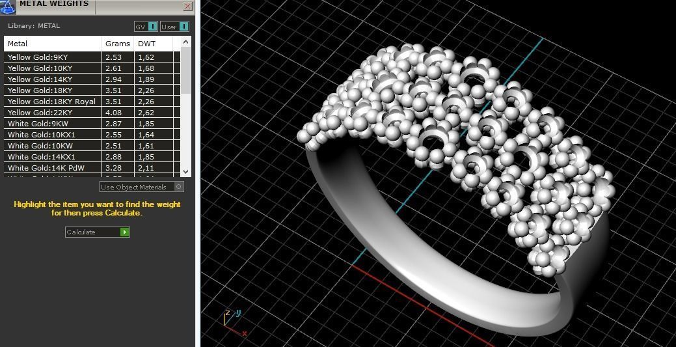The height and width of the screenshot is (347, 676).
Task: Click the 2,62 DWT value
Action: [146, 113]
